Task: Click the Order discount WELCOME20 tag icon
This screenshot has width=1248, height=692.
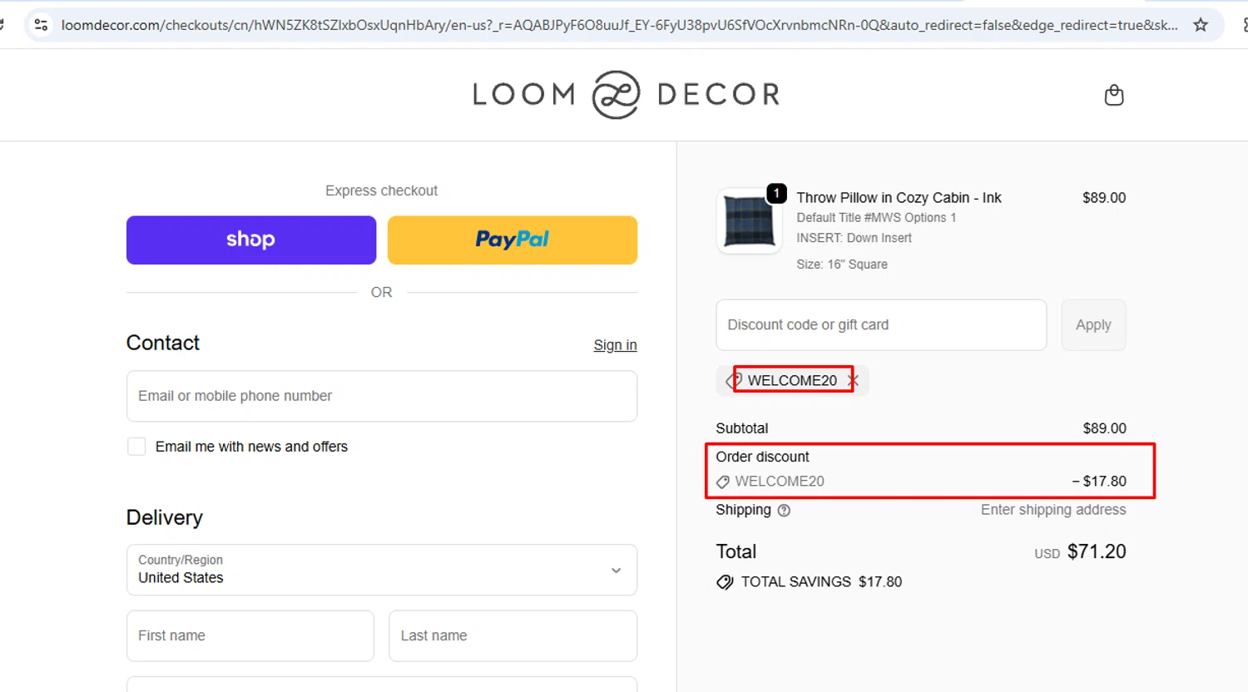Action: (x=723, y=482)
